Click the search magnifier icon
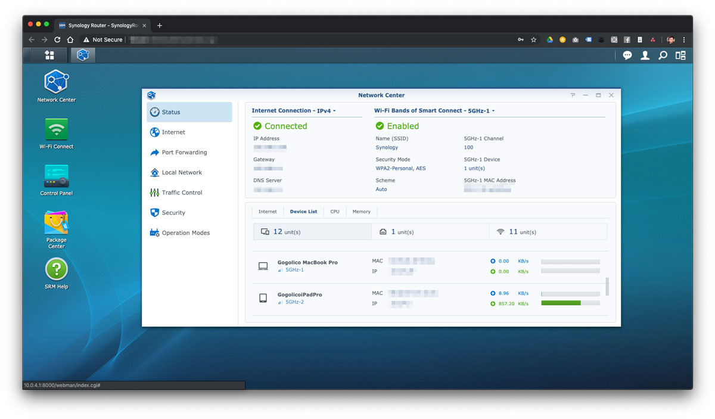Screen dimensions: 715x419 pyautogui.click(x=663, y=55)
